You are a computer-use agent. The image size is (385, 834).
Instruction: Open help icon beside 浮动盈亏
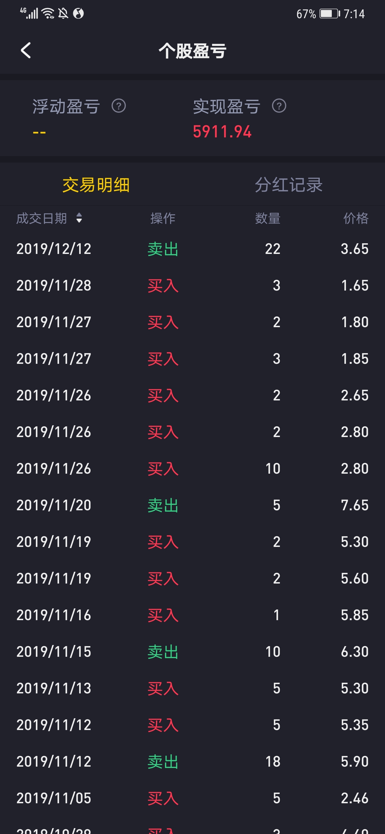(118, 106)
